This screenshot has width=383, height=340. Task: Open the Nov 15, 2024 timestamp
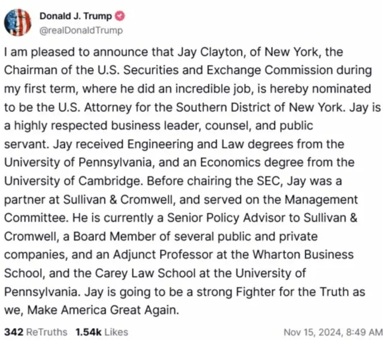(333, 332)
